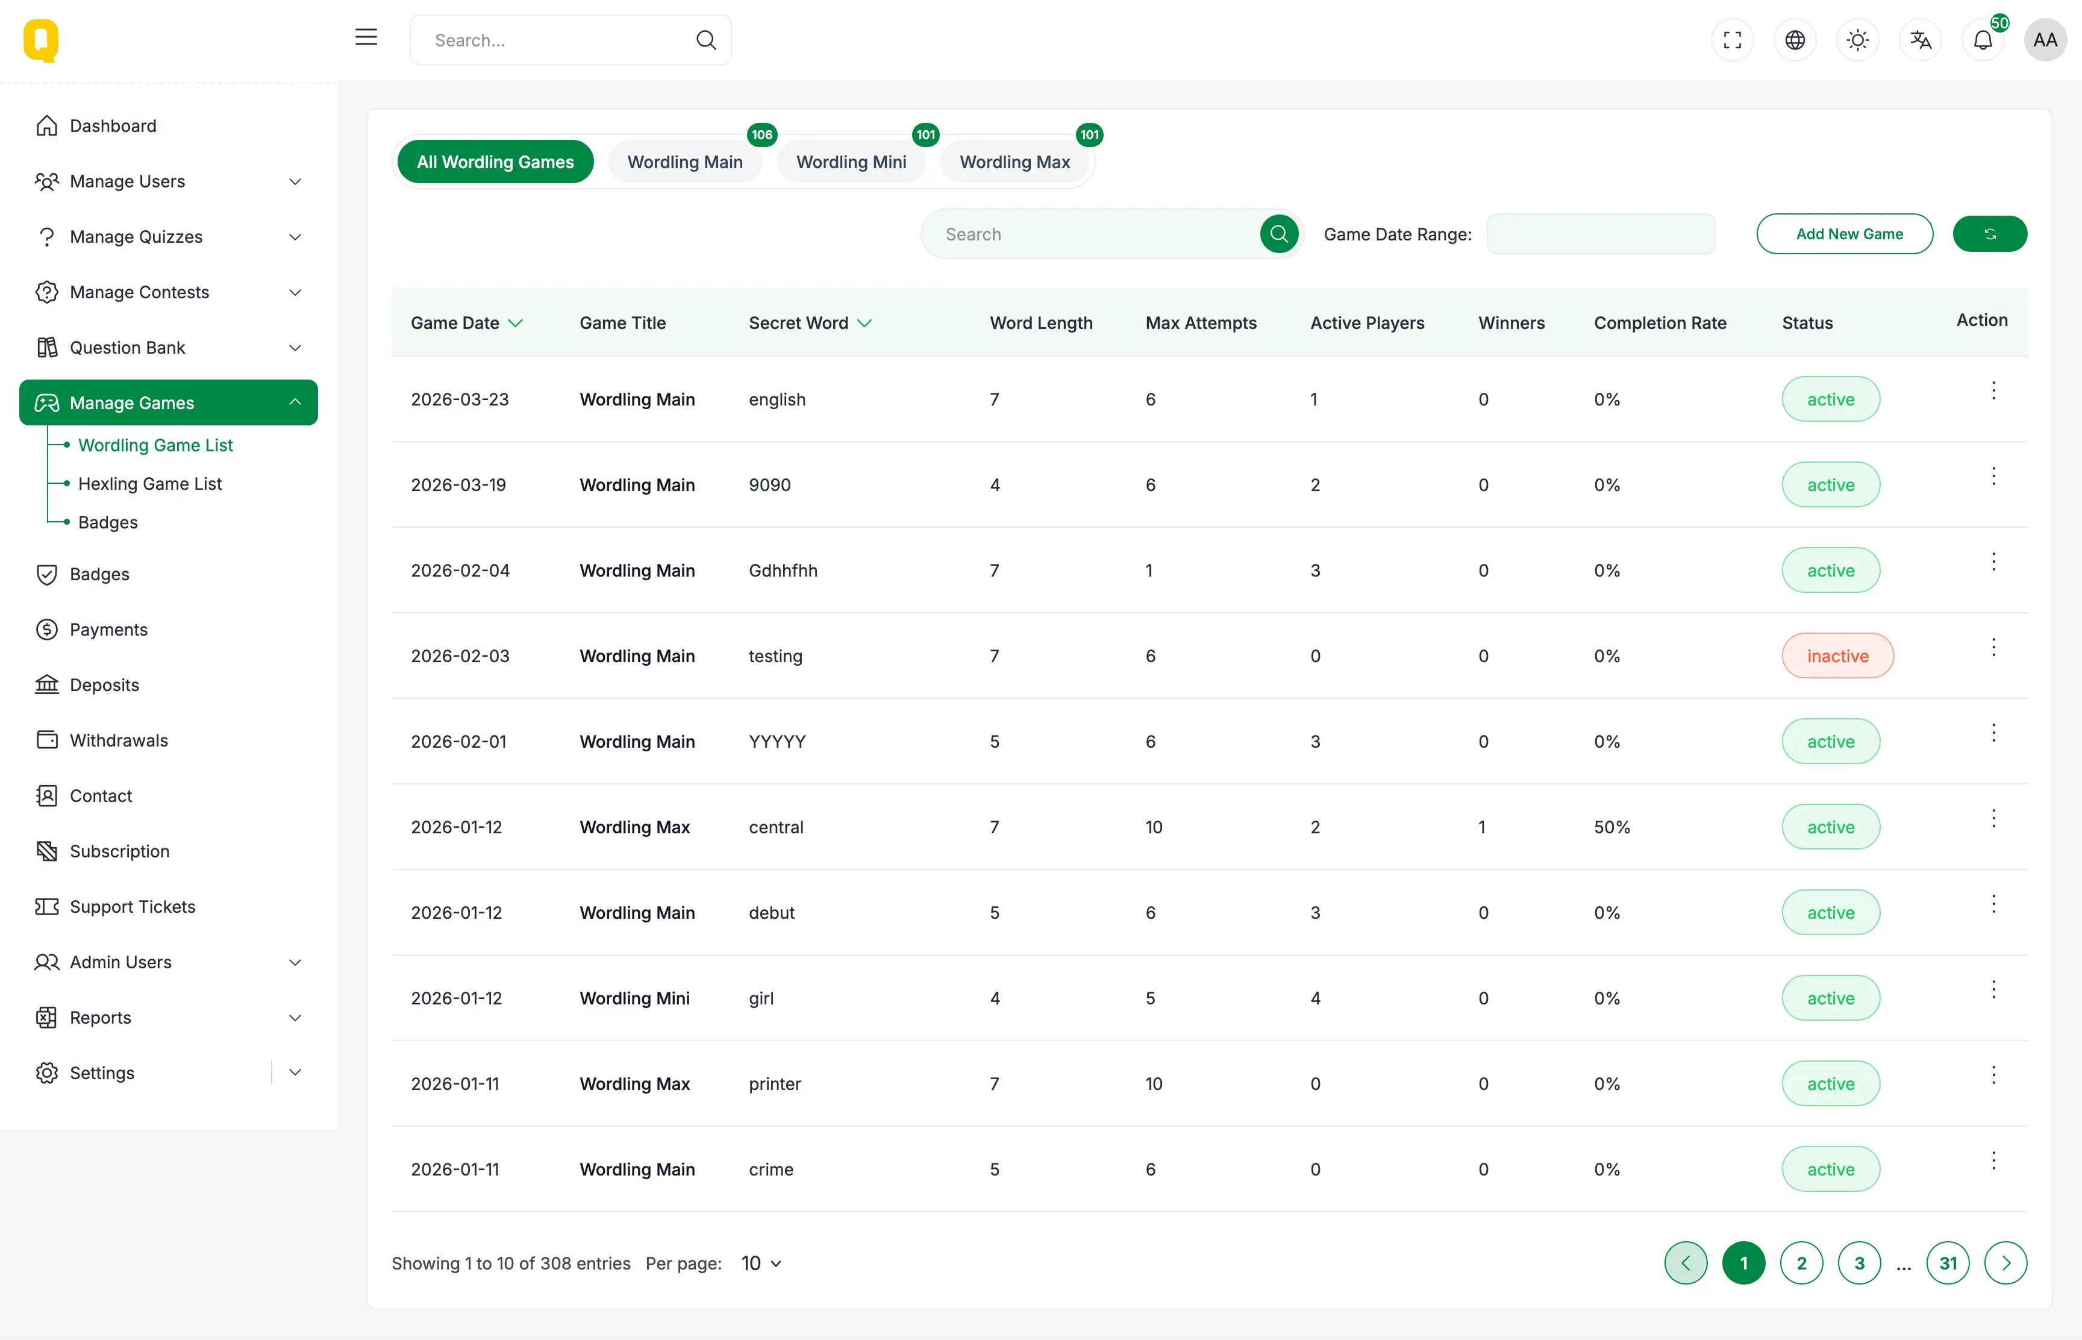Click the green refresh button
The width and height of the screenshot is (2082, 1340).
(1989, 234)
